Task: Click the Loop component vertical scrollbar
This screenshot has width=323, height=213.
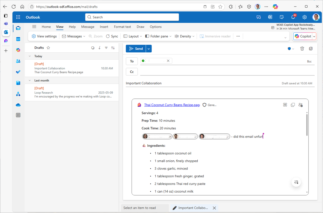Action: (x=307, y=124)
